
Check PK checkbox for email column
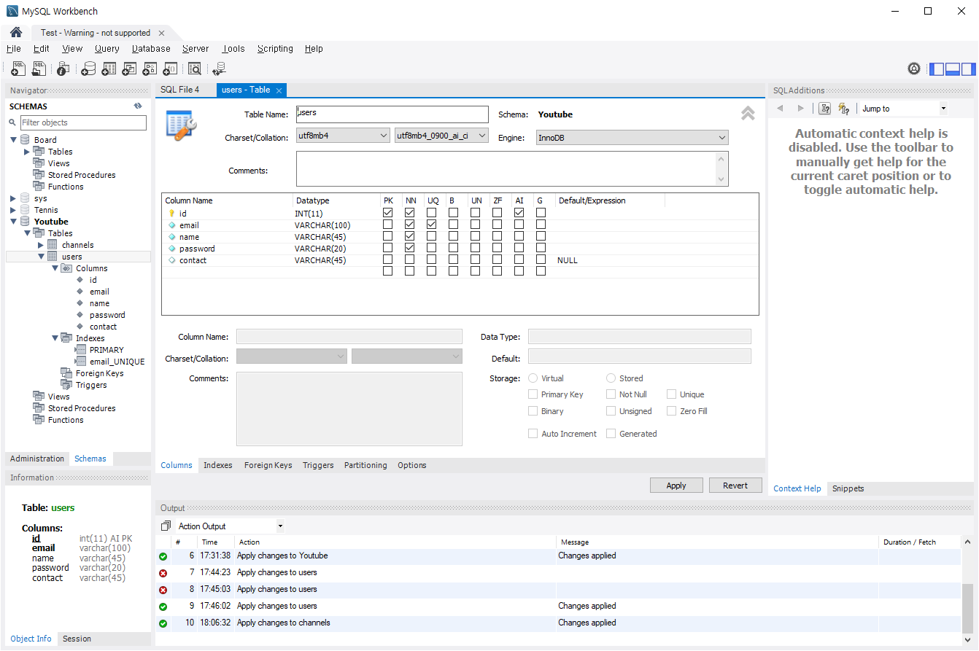(387, 225)
